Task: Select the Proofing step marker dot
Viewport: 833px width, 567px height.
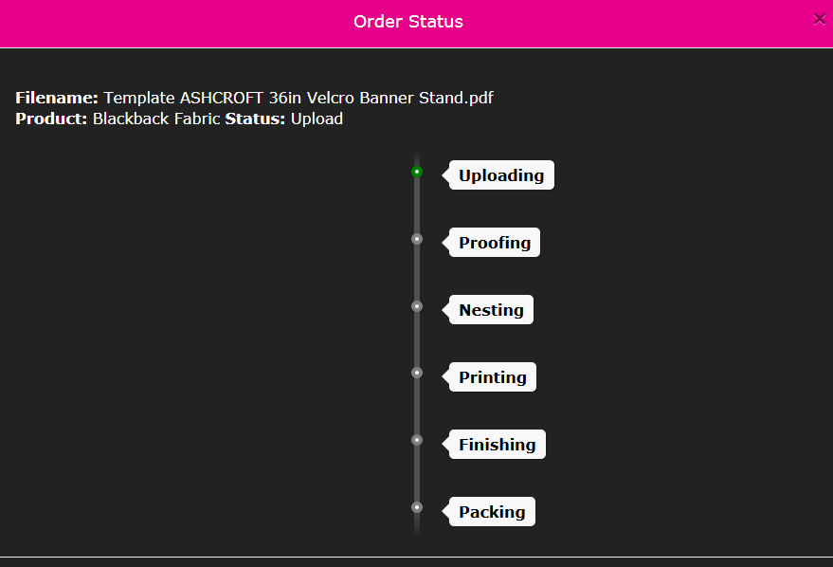Action: (x=417, y=239)
